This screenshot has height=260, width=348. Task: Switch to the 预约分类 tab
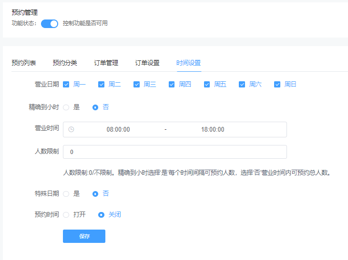coord(65,63)
